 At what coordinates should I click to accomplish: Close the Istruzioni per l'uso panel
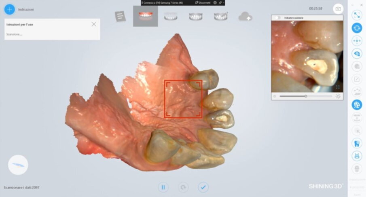pos(94,24)
